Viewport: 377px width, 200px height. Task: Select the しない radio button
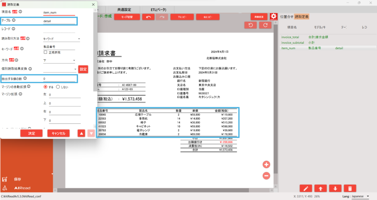58,87
